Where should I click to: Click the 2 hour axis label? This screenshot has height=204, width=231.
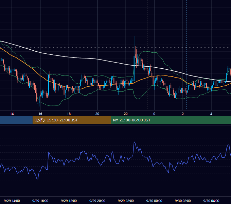point(183,114)
